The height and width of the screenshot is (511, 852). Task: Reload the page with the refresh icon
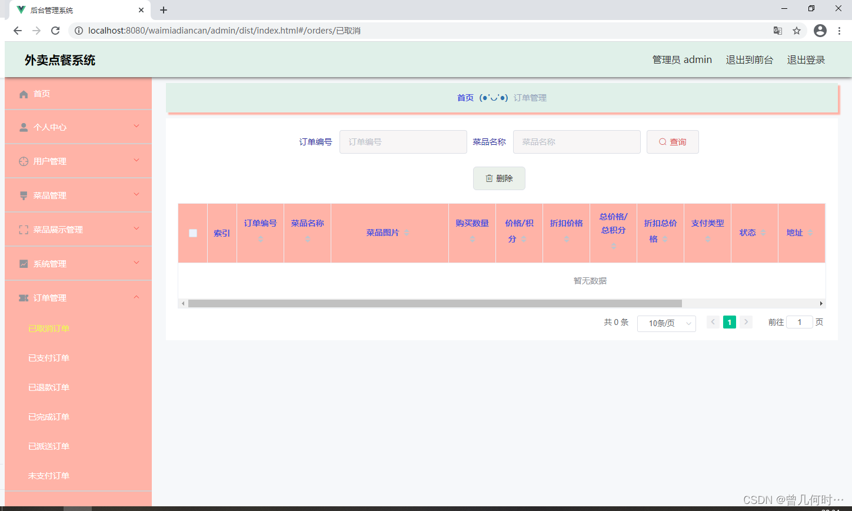pos(55,31)
